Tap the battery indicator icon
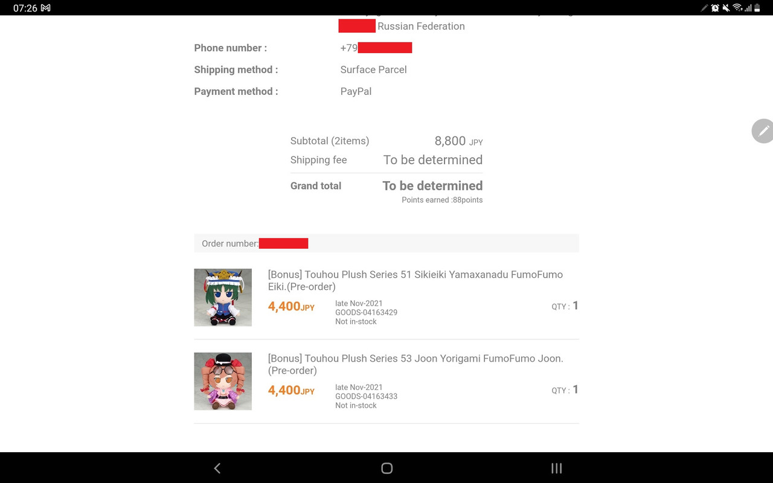Image resolution: width=773 pixels, height=483 pixels. pos(757,8)
